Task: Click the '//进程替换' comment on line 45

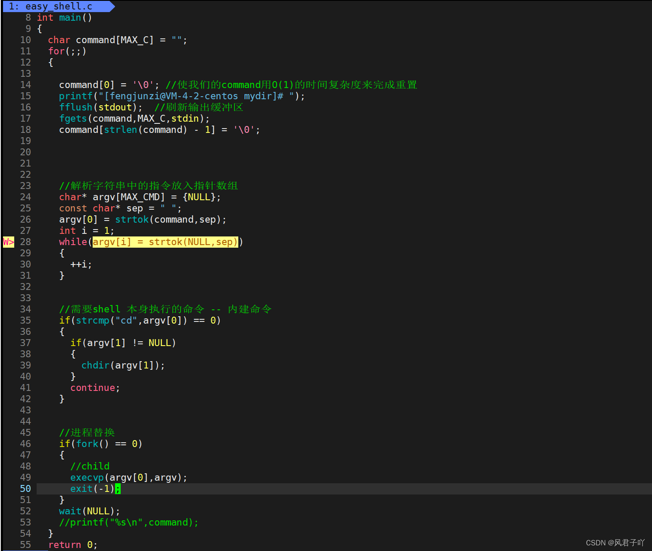Action: 87,432
